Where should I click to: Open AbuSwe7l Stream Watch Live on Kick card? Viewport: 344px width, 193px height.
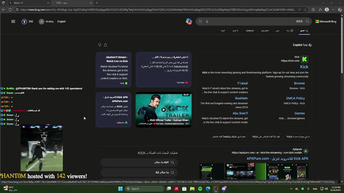pos(113,70)
